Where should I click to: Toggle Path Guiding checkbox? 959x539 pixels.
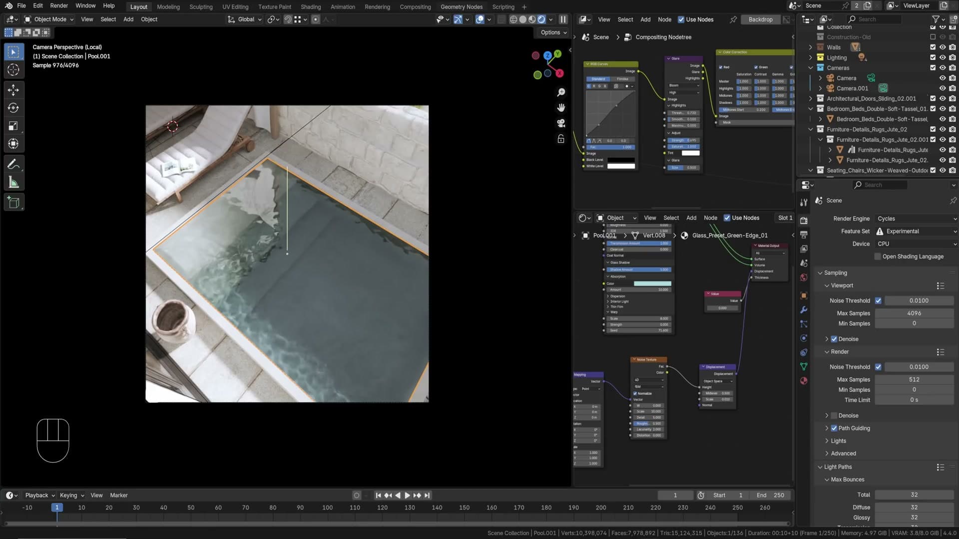[x=834, y=428]
